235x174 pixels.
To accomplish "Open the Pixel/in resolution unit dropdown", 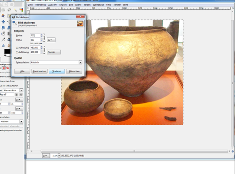I will [53, 52].
